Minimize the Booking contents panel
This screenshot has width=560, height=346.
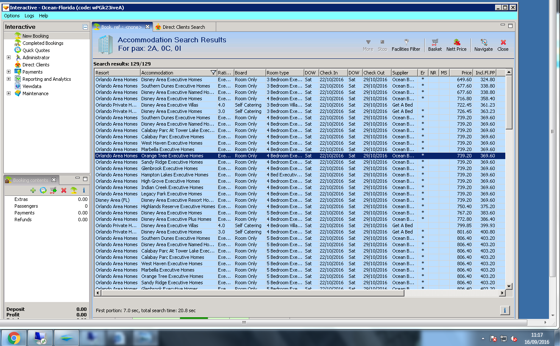tap(78, 179)
